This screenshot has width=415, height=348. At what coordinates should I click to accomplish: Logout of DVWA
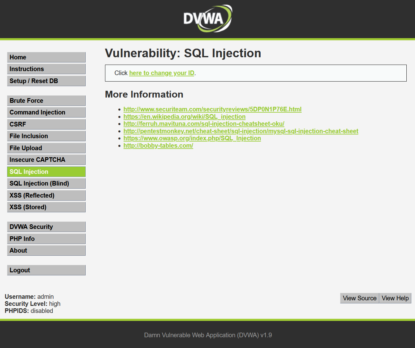[46, 270]
